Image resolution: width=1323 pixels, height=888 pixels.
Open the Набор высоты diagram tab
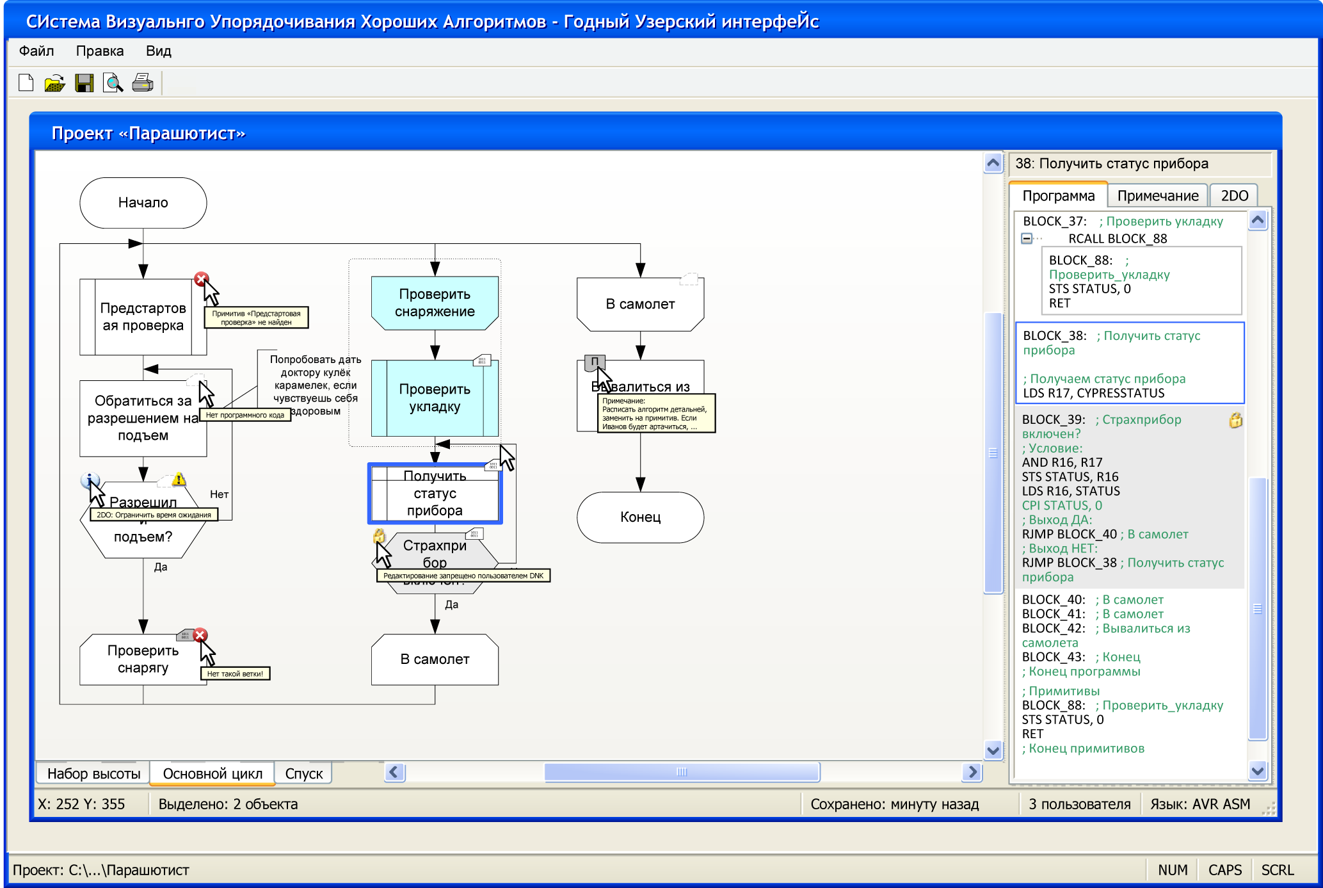click(93, 773)
